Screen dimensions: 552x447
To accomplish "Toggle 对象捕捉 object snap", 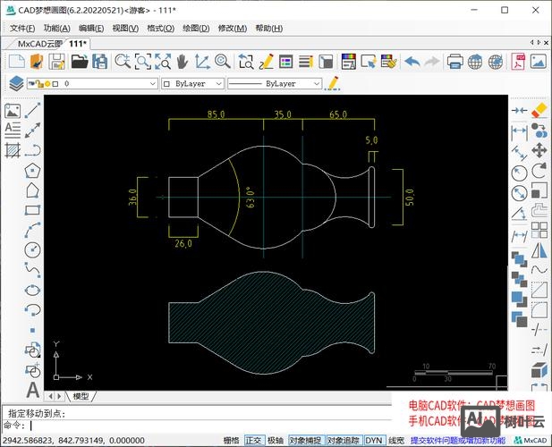I will (305, 440).
